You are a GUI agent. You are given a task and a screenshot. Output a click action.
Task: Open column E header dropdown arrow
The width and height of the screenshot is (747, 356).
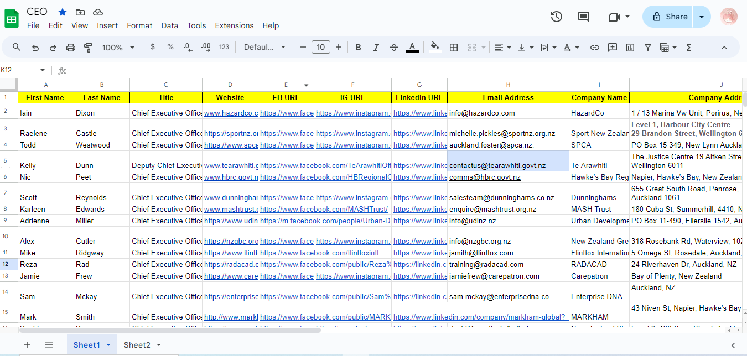pyautogui.click(x=306, y=85)
